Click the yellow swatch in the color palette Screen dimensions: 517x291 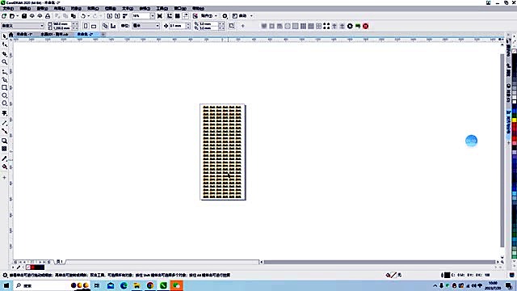pyautogui.click(x=515, y=120)
